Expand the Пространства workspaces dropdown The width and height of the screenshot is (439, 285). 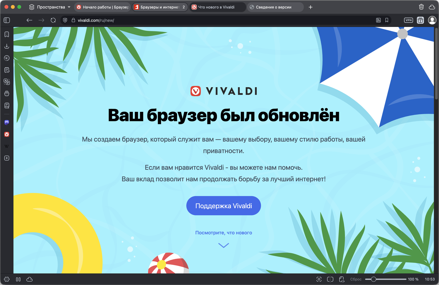50,7
